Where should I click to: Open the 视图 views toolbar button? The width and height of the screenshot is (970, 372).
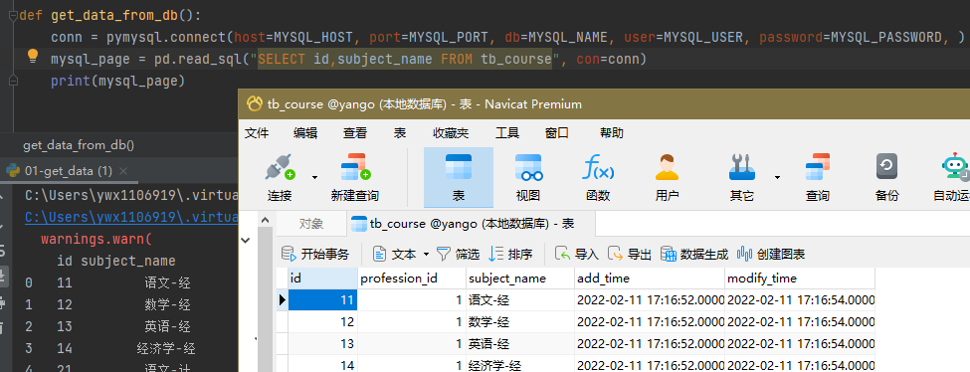pyautogui.click(x=528, y=178)
